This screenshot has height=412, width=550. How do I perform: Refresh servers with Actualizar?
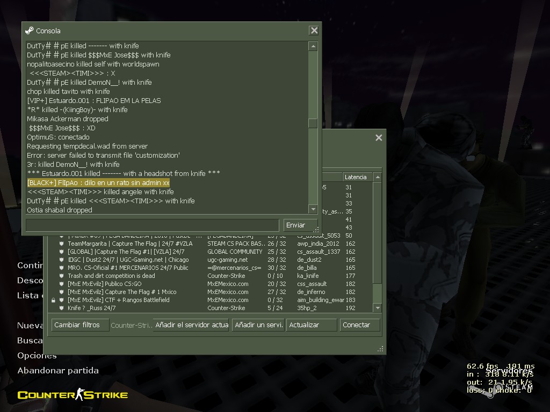click(x=312, y=325)
